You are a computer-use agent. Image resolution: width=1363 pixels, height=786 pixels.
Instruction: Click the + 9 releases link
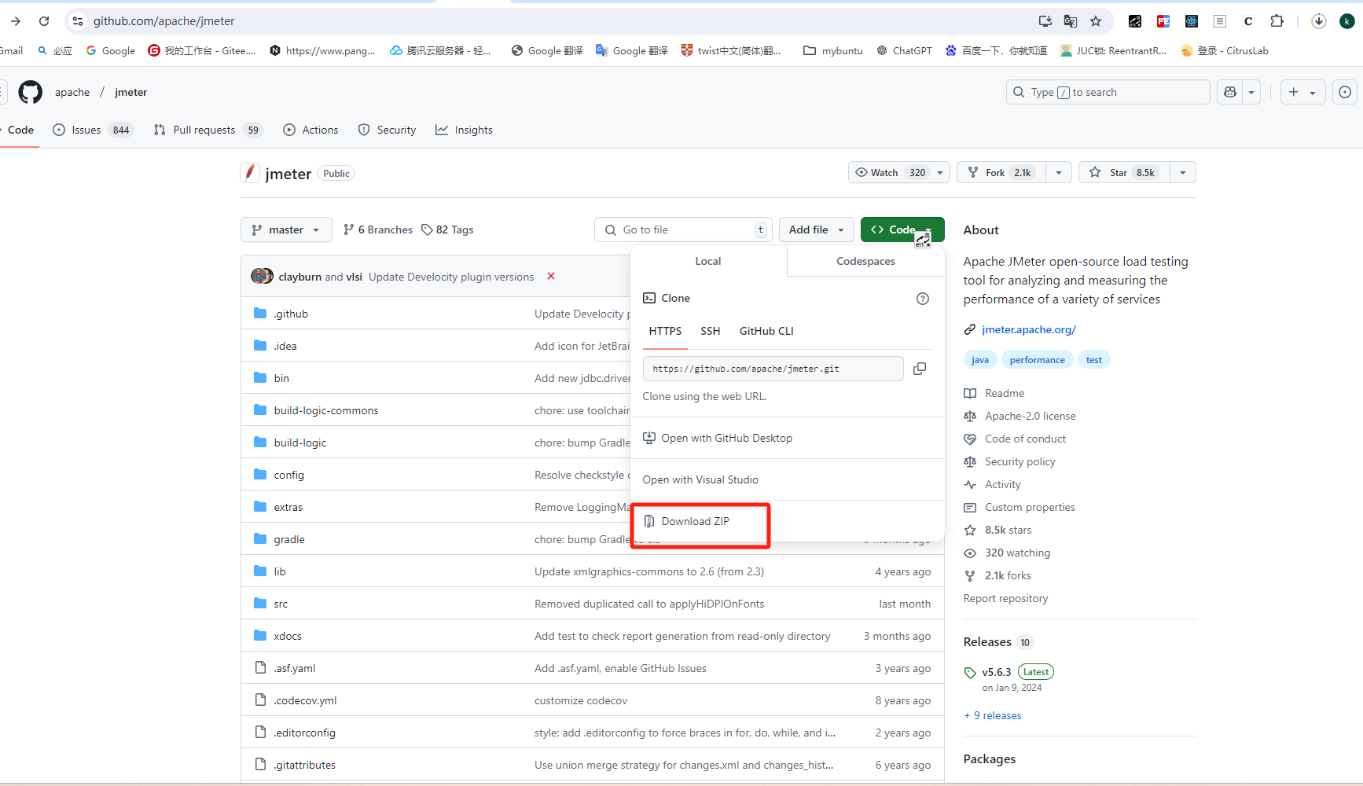(993, 715)
